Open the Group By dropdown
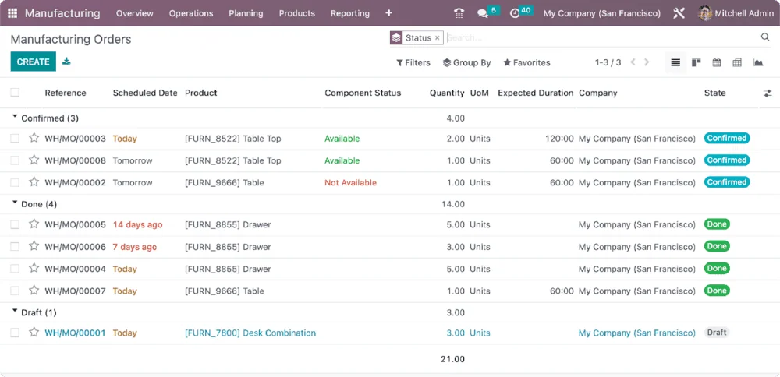780x377 pixels. 466,62
